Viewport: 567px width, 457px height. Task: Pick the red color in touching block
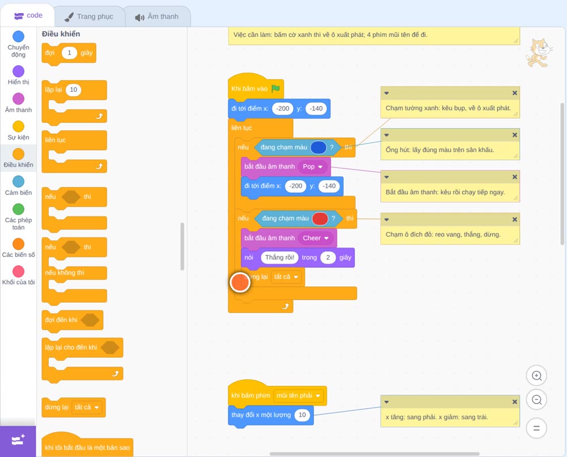tap(320, 218)
